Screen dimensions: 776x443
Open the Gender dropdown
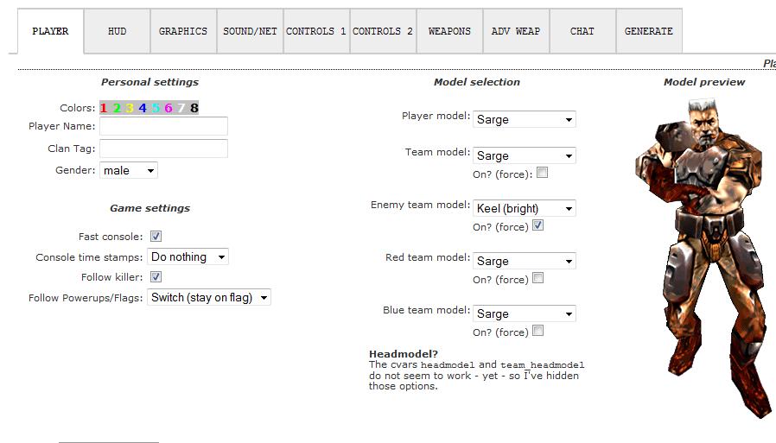point(129,171)
